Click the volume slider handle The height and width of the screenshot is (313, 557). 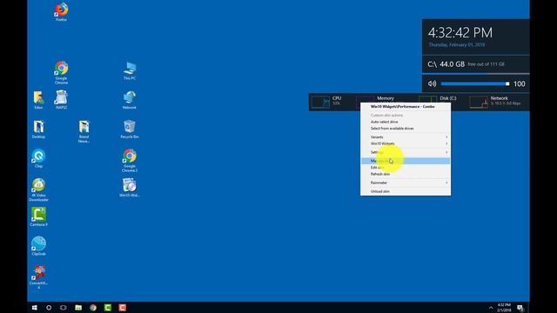(507, 83)
